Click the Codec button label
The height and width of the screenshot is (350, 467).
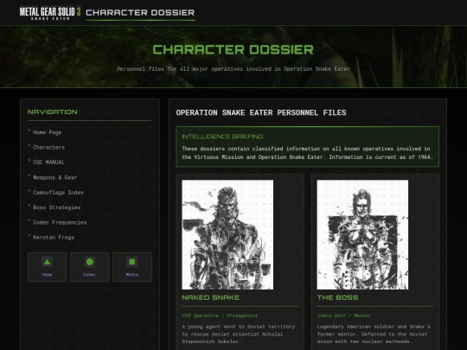point(90,275)
